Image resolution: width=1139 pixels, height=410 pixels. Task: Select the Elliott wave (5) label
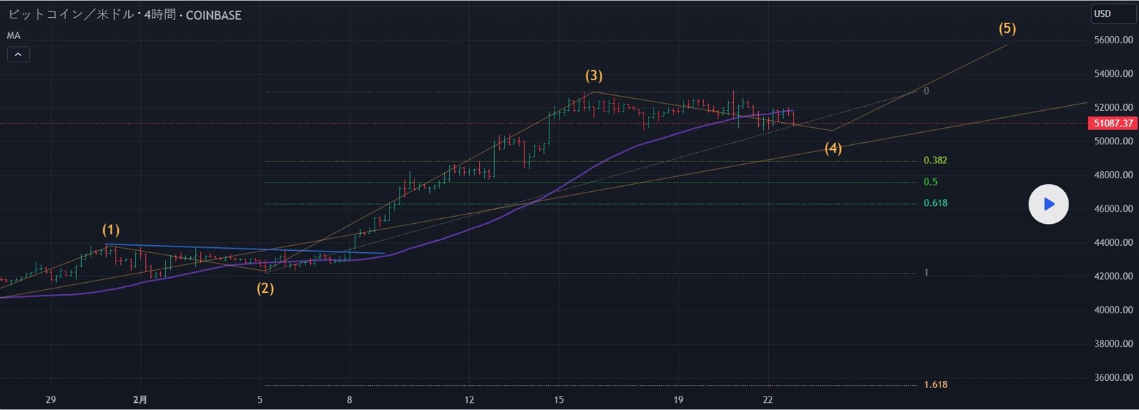click(x=1007, y=29)
